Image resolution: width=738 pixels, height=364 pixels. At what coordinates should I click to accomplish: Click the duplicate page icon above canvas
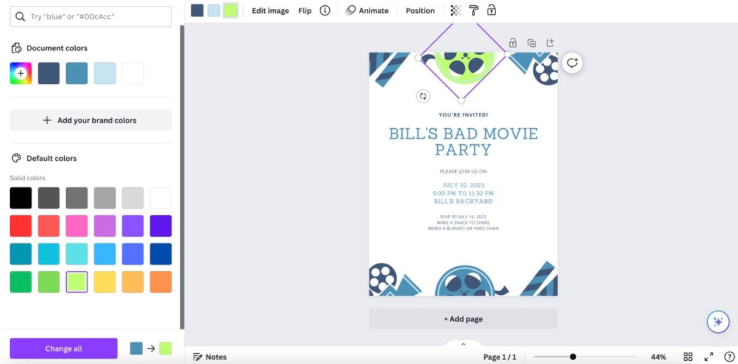531,43
